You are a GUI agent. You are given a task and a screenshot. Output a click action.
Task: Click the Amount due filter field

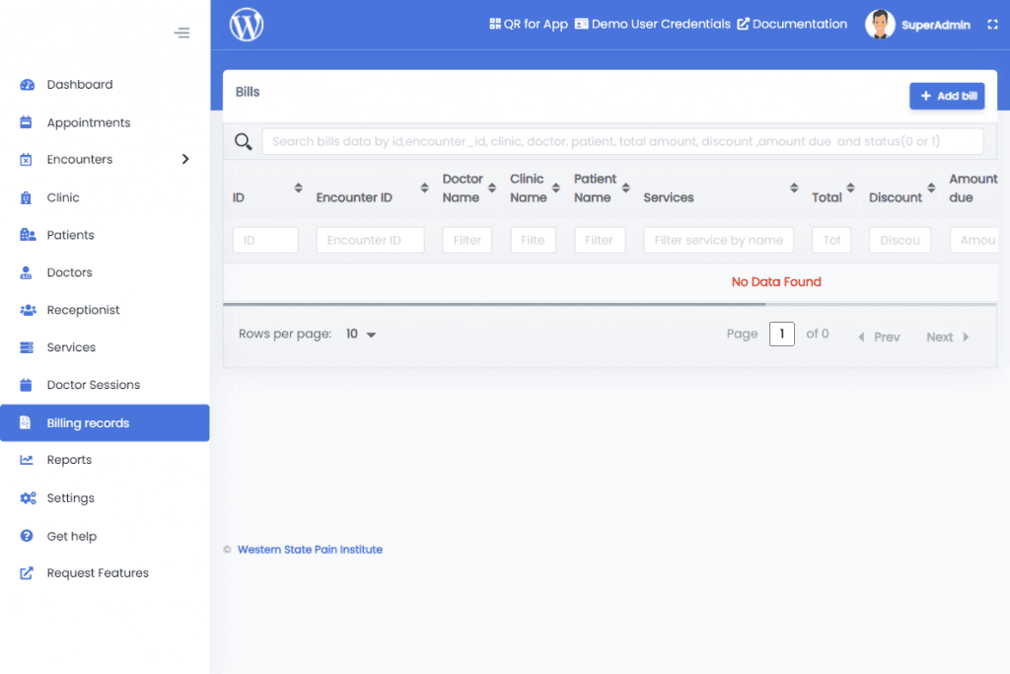point(974,240)
